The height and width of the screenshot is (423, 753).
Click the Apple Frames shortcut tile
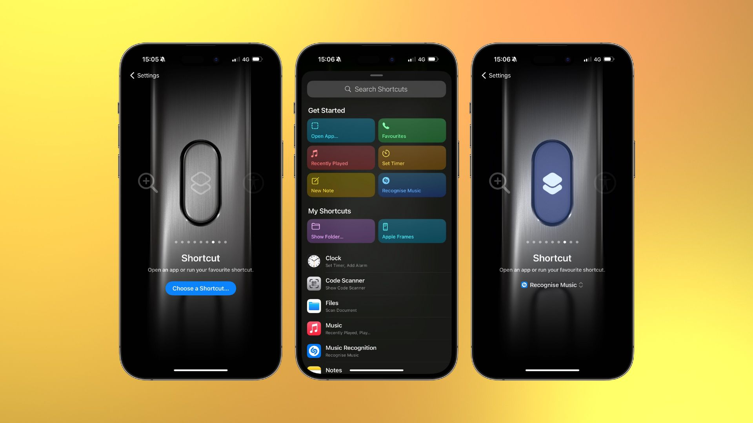coord(411,231)
